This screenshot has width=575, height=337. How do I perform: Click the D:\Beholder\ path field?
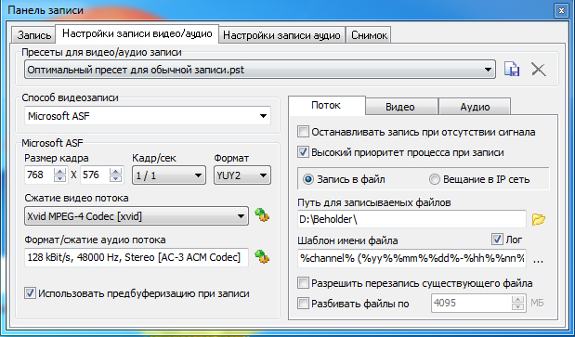(x=412, y=219)
